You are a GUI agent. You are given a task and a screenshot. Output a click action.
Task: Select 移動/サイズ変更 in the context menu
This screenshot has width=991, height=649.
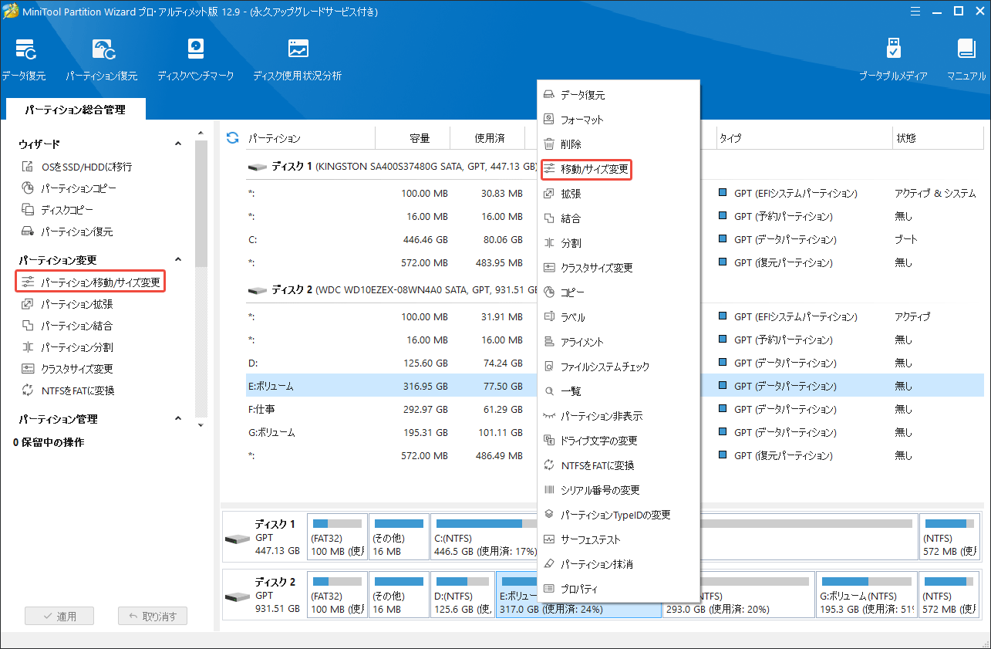click(x=619, y=169)
